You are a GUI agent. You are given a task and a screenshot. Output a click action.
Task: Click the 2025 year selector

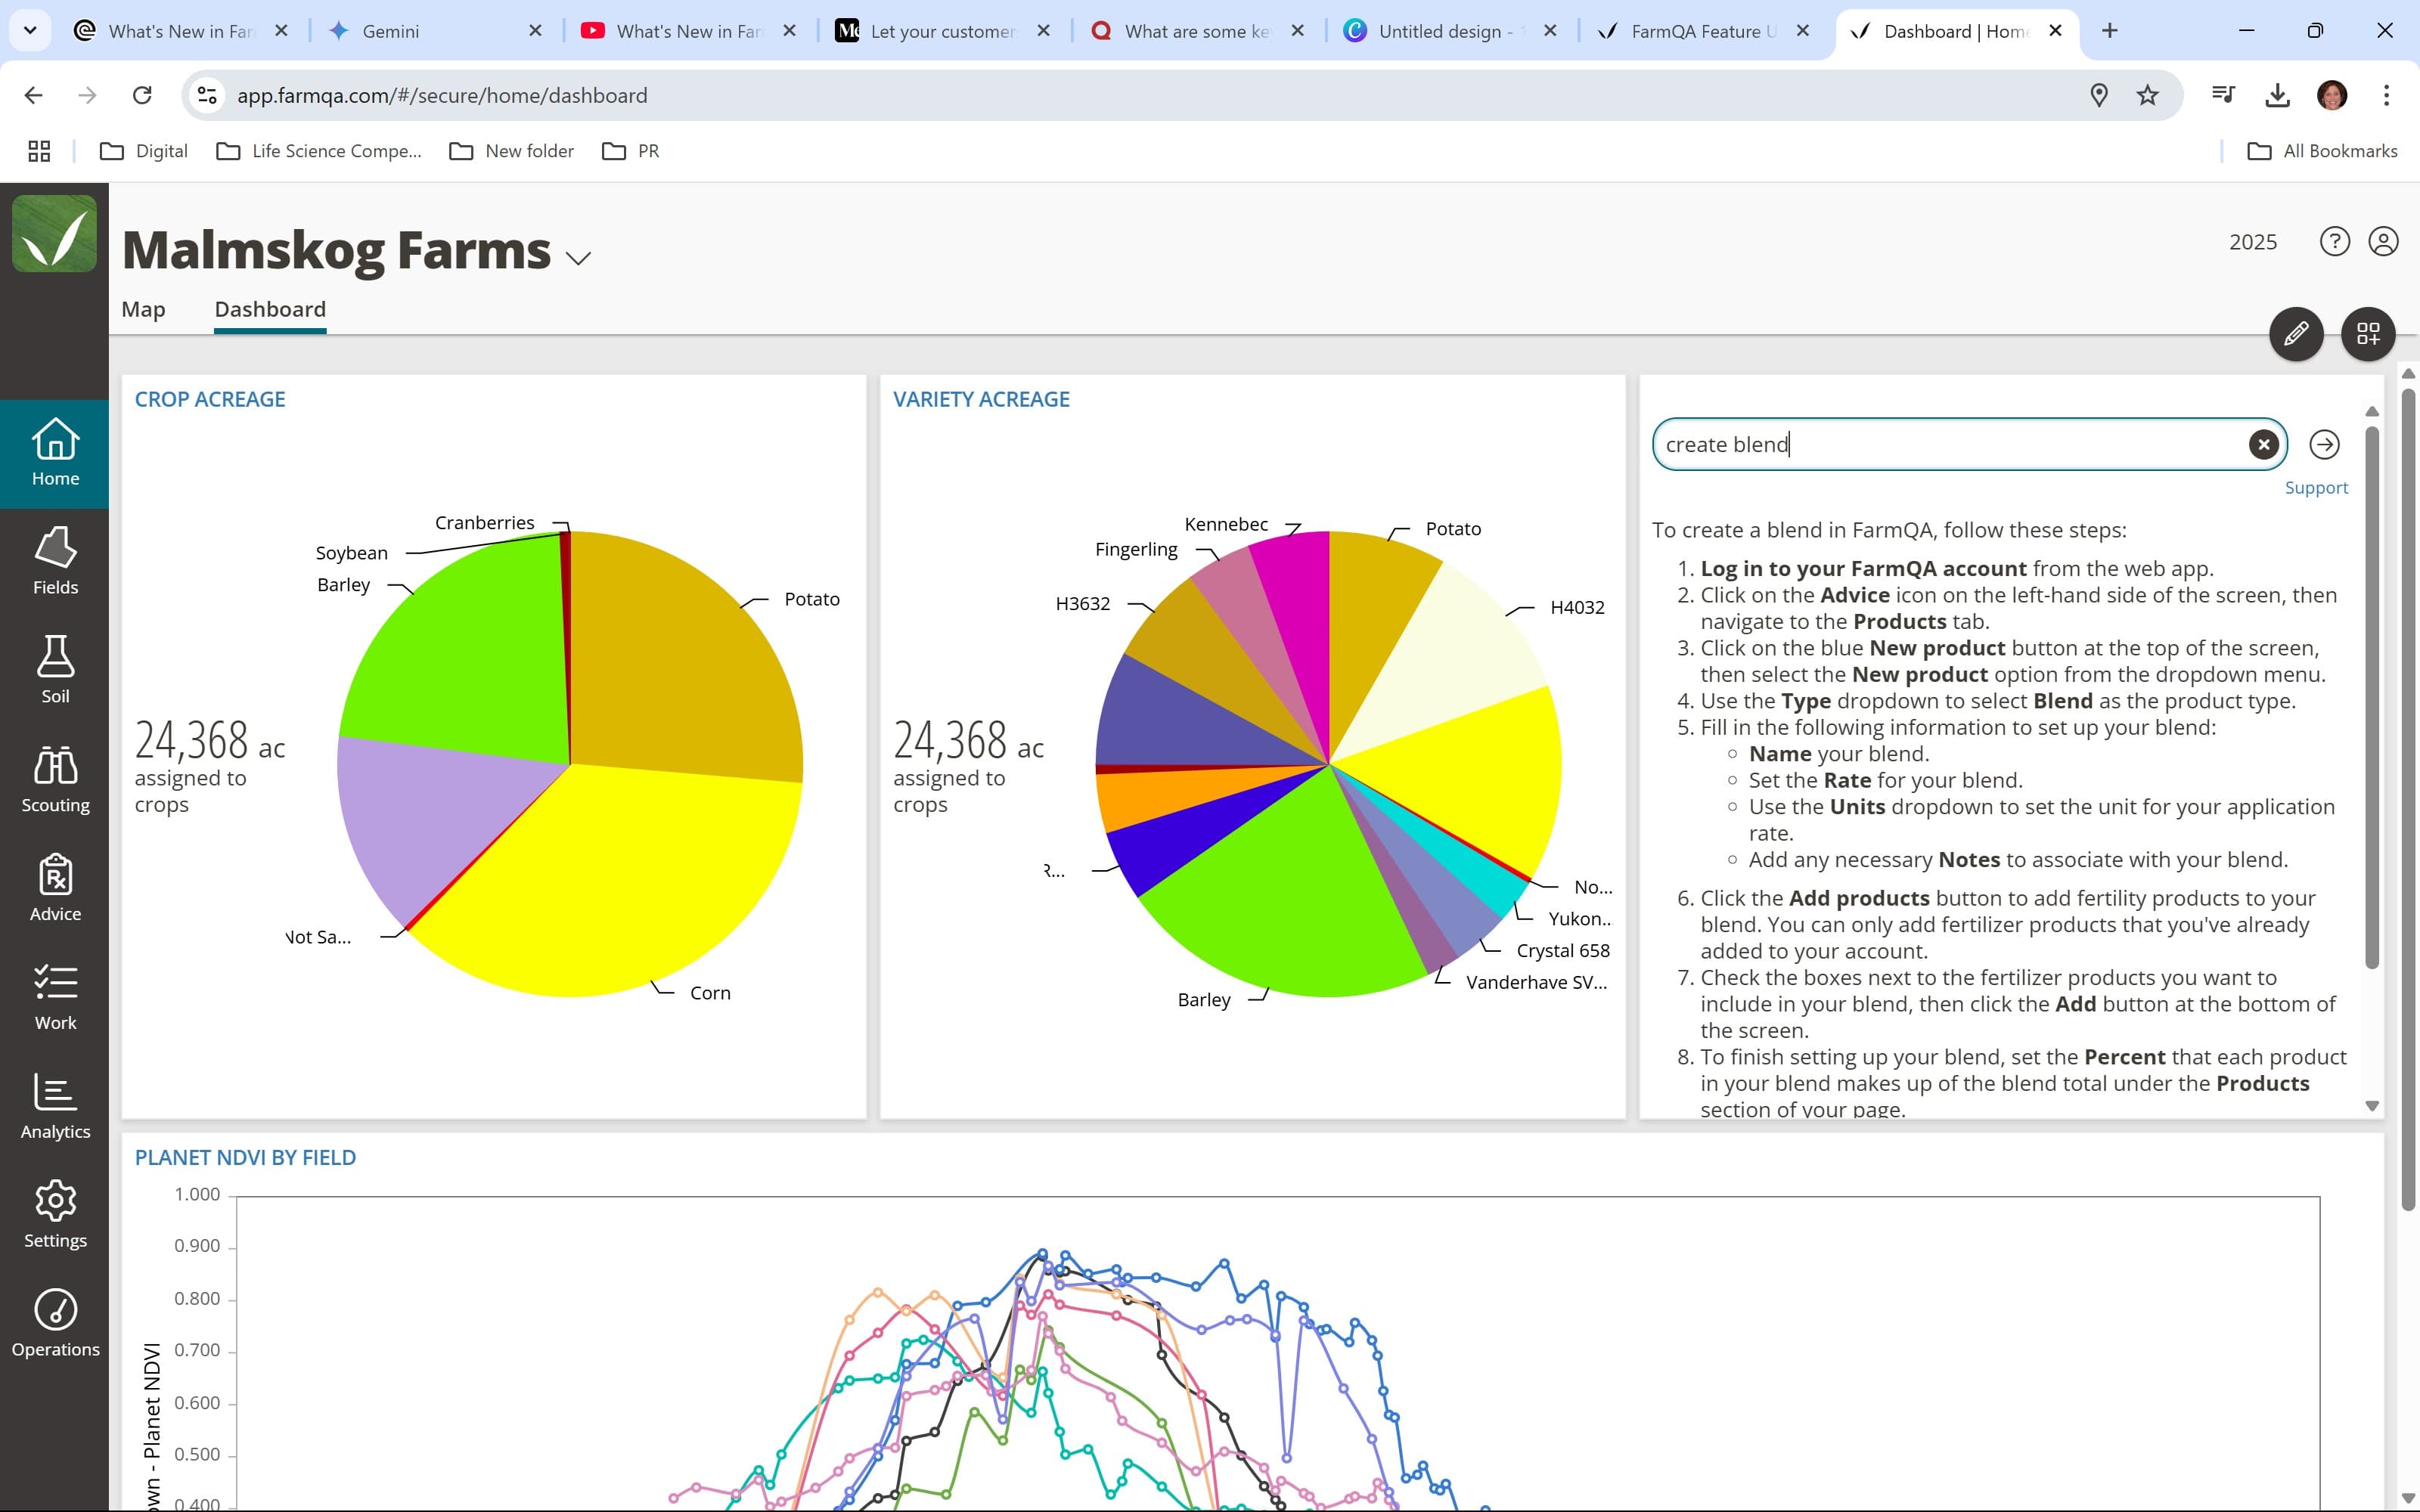[2252, 242]
